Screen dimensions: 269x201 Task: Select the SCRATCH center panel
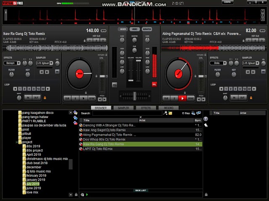pyautogui.click(x=147, y=29)
